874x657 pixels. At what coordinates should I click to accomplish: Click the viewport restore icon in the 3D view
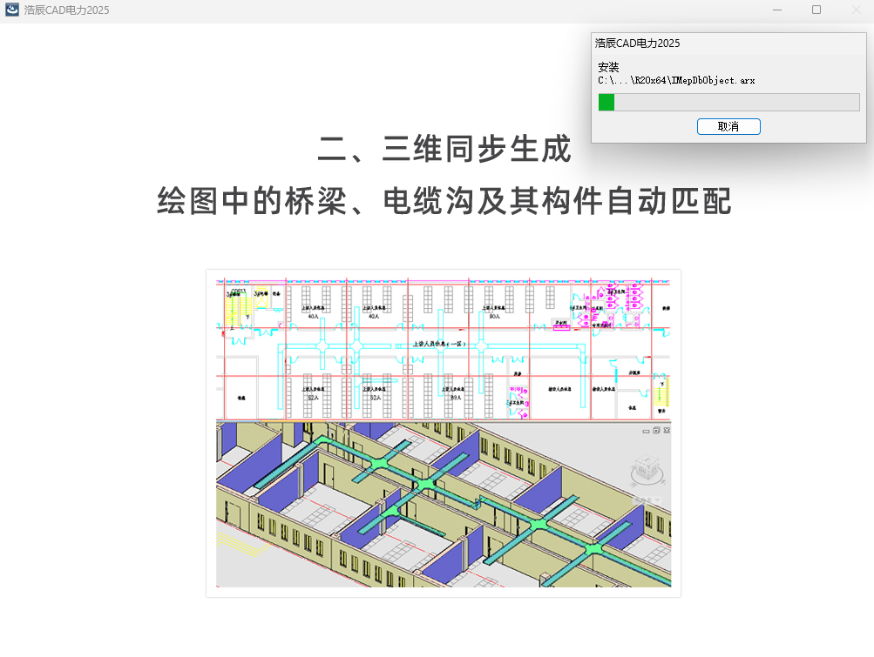point(656,431)
